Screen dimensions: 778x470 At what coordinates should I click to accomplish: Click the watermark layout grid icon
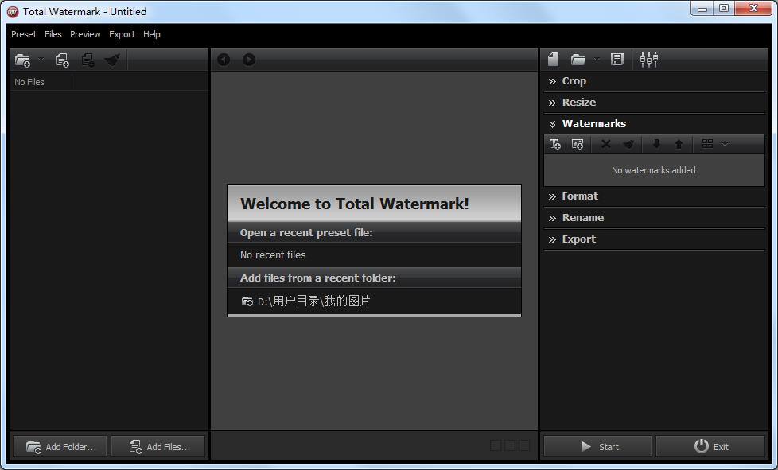(x=707, y=144)
